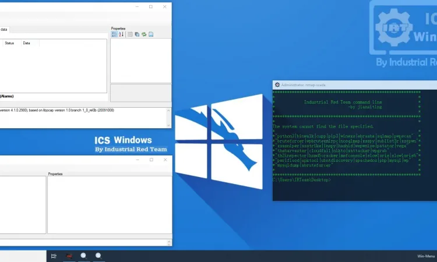
Task: Click the terminal line starting with mysqldump
Action: tap(304, 165)
